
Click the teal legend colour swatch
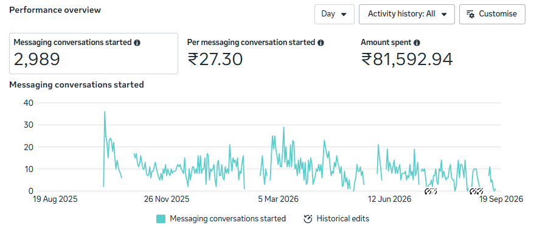point(161,218)
